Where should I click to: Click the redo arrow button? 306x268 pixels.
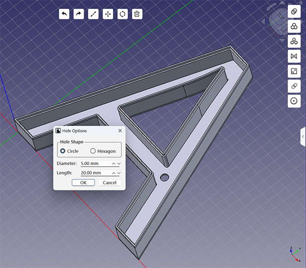(x=79, y=14)
